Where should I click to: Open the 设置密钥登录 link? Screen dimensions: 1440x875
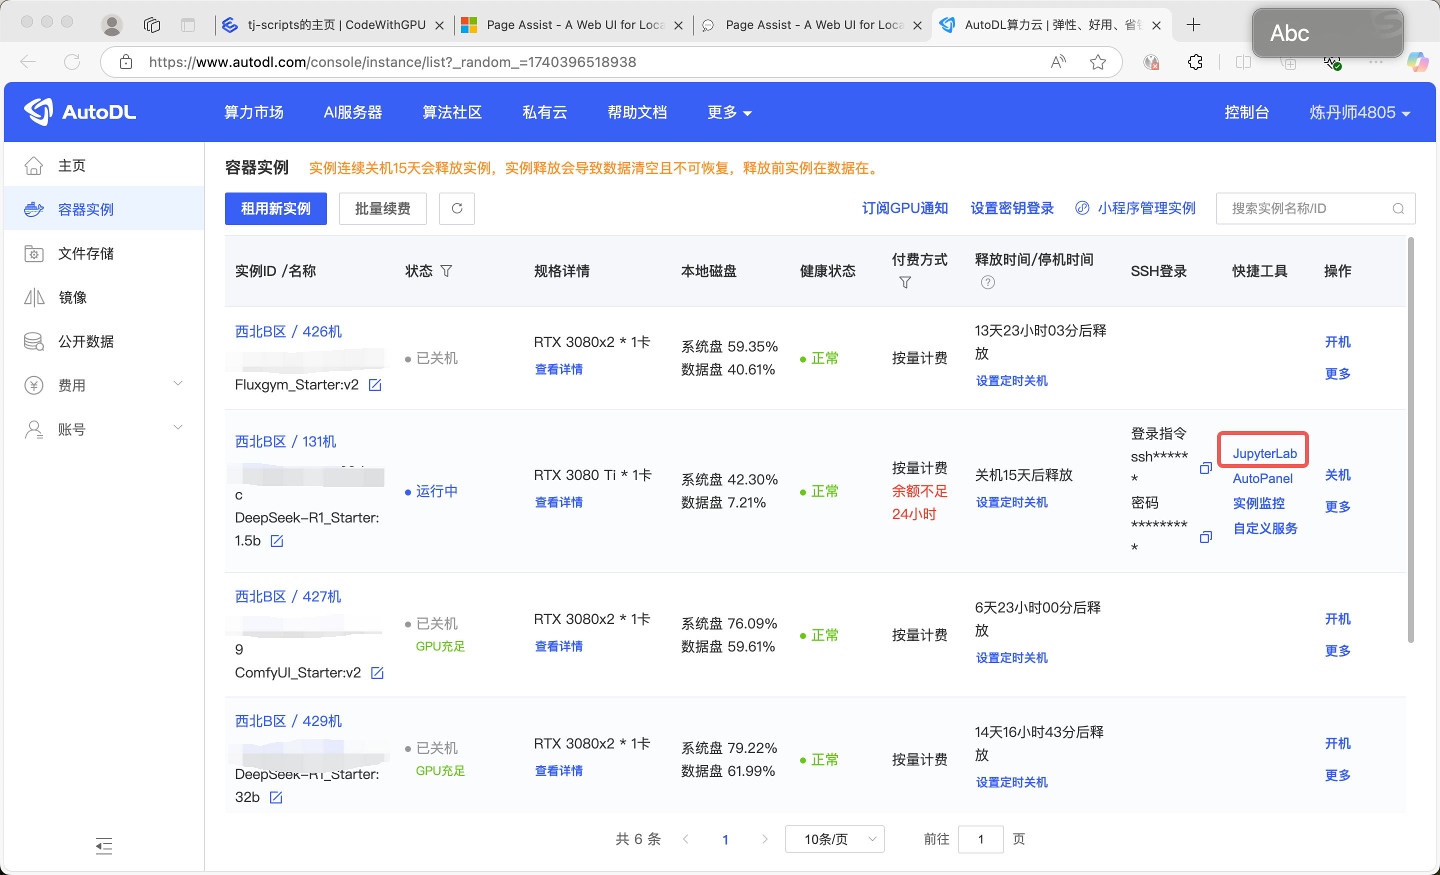click(x=1011, y=208)
